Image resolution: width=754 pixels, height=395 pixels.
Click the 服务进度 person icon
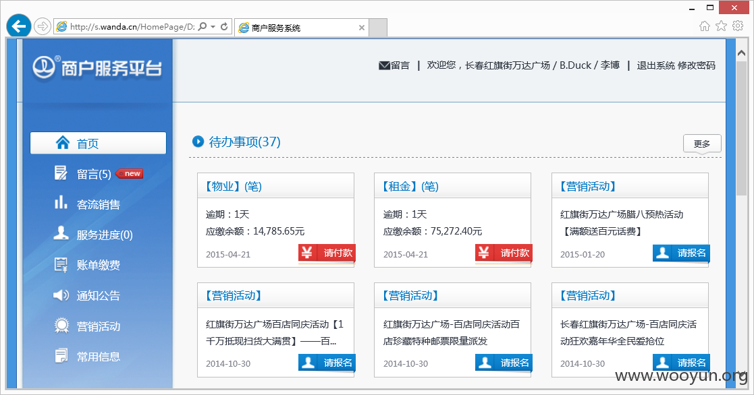click(61, 233)
